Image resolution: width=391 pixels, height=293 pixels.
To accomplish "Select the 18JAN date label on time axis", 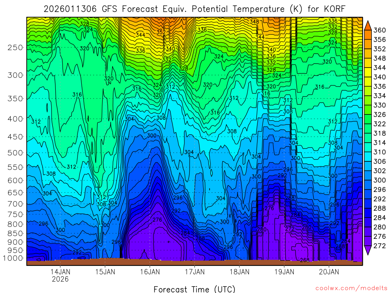I will pyautogui.click(x=239, y=271).
